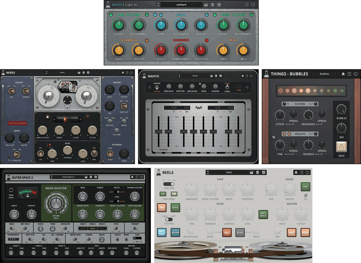
Task: Open miniVerb preset name selector
Action: point(182,5)
